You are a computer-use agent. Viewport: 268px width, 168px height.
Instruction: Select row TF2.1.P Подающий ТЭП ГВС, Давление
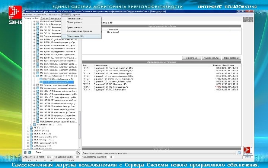(162, 84)
